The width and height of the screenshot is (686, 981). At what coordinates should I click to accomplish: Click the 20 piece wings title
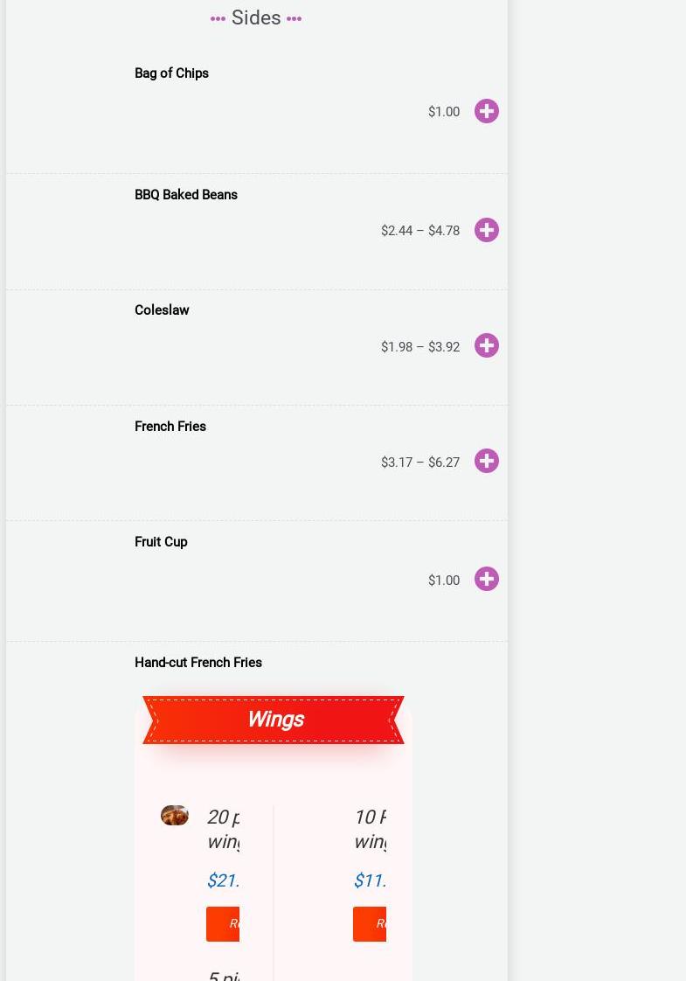pyautogui.click(x=223, y=829)
